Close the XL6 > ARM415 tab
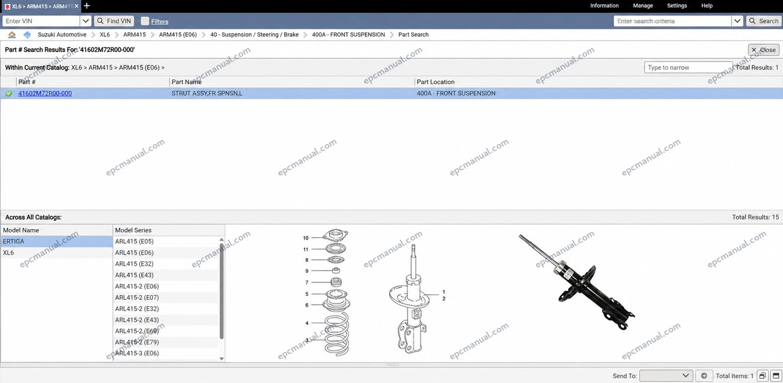 coord(76,6)
